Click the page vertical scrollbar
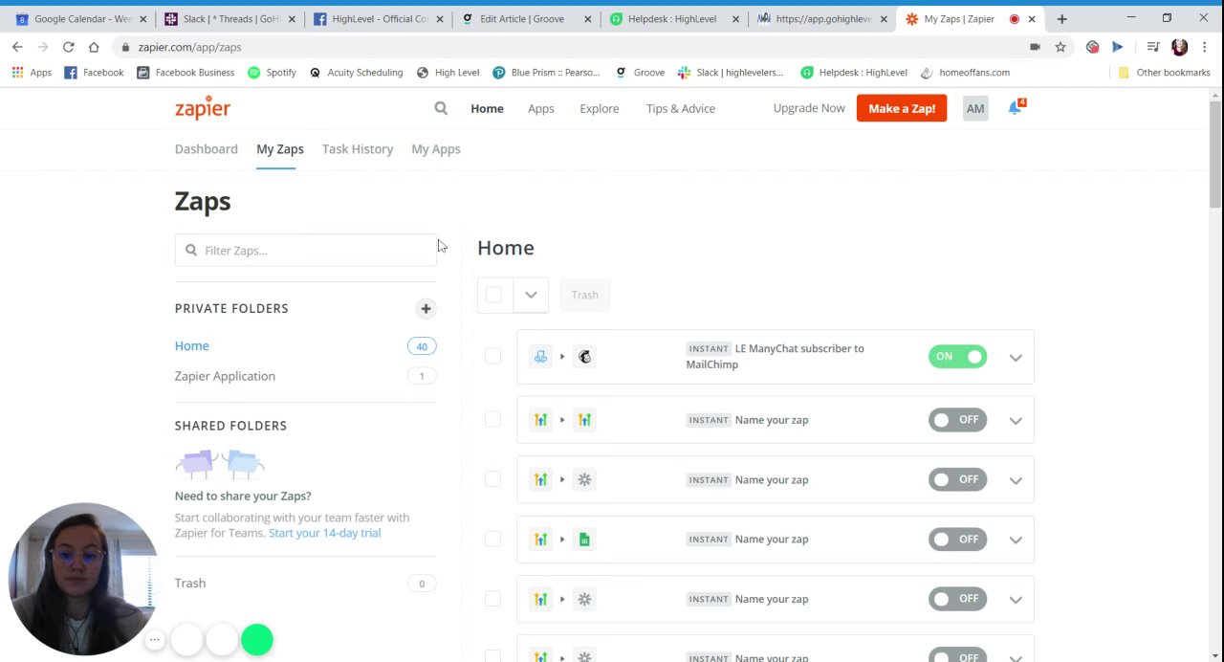The height and width of the screenshot is (662, 1224). 1215,153
